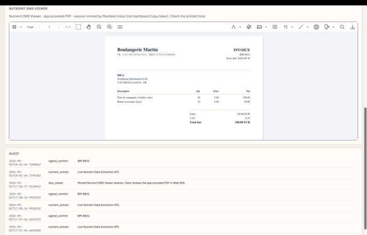Select the image annotation tool
The height and width of the screenshot is (235, 367).
coord(260,27)
